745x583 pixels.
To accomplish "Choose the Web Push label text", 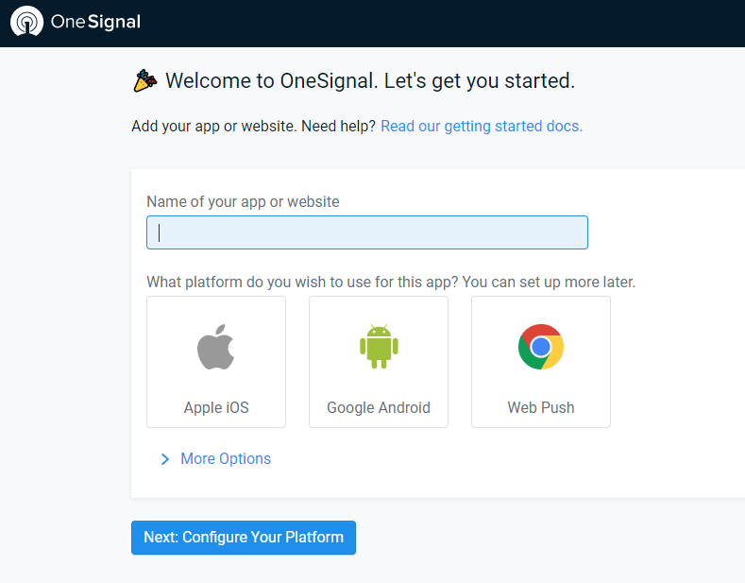I will tap(541, 407).
